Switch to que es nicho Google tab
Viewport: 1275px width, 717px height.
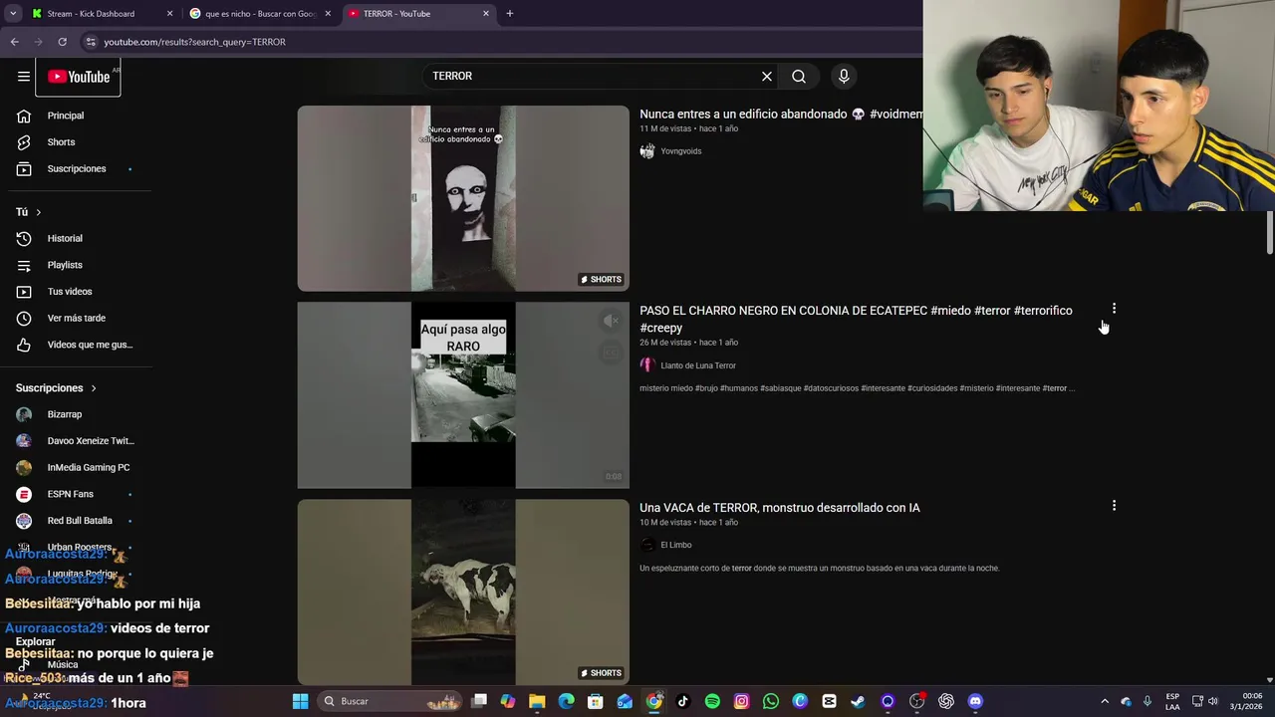[261, 14]
